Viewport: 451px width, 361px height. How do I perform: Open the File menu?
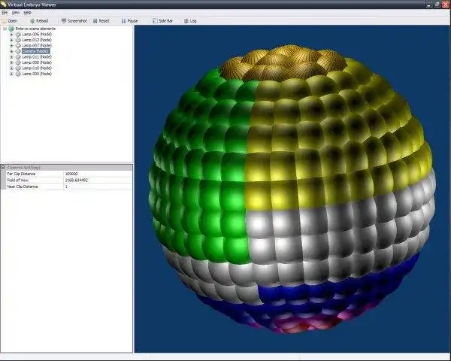pos(5,13)
